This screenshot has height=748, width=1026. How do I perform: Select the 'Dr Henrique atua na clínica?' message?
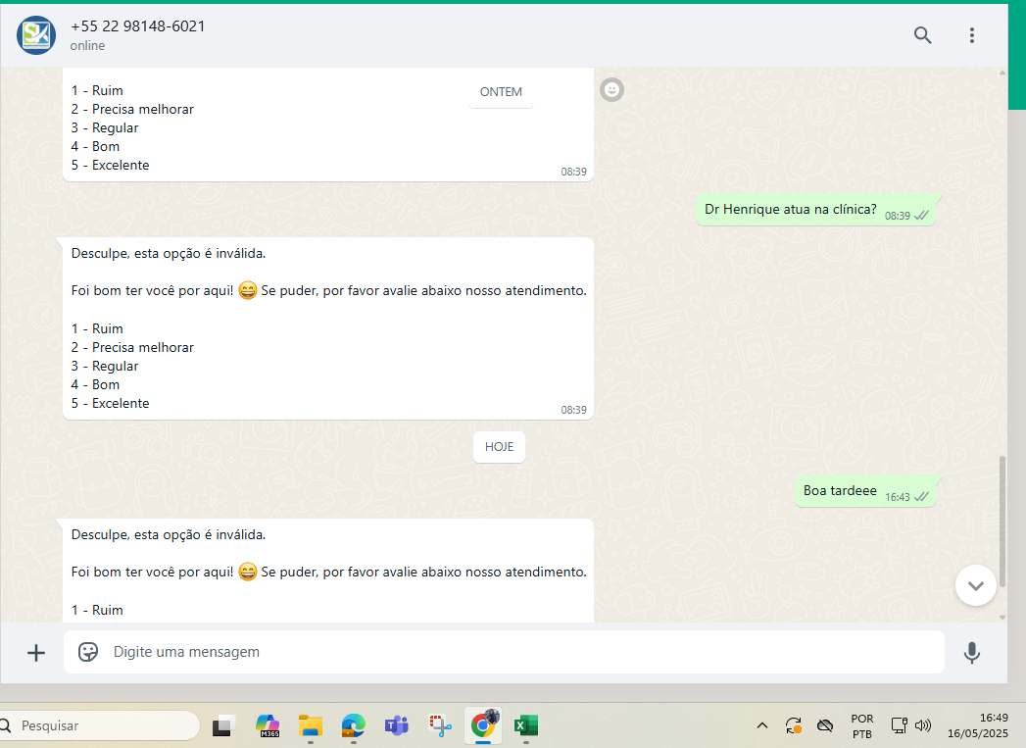[816, 210]
